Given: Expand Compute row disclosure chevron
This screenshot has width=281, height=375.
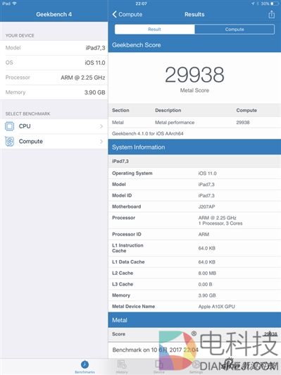Looking at the screenshot, I should [101, 142].
